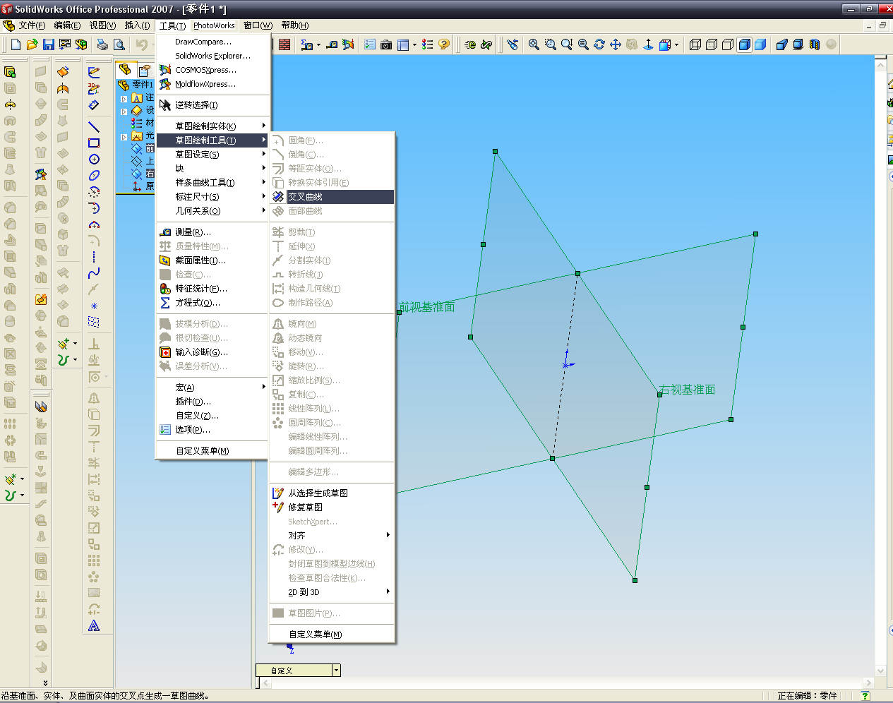Click Make Assembly from Part icon
Image resolution: width=893 pixels, height=703 pixels.
(81, 44)
